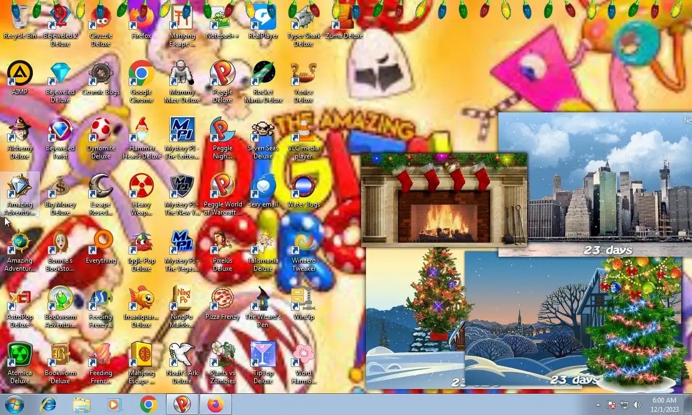Open Mystery P.I. The Lottery shortcut

[182, 138]
